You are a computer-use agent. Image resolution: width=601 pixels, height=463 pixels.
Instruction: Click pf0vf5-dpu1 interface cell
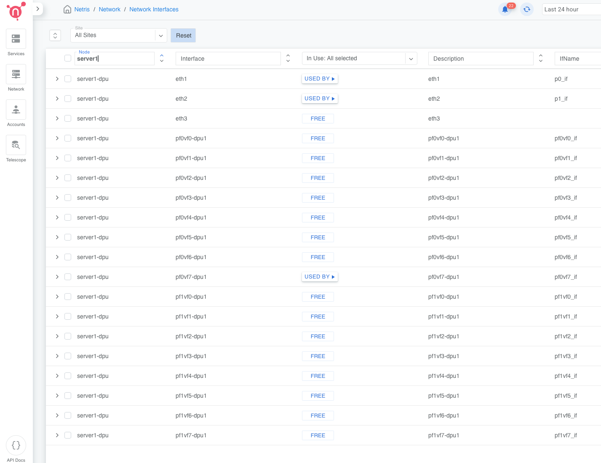tap(191, 237)
